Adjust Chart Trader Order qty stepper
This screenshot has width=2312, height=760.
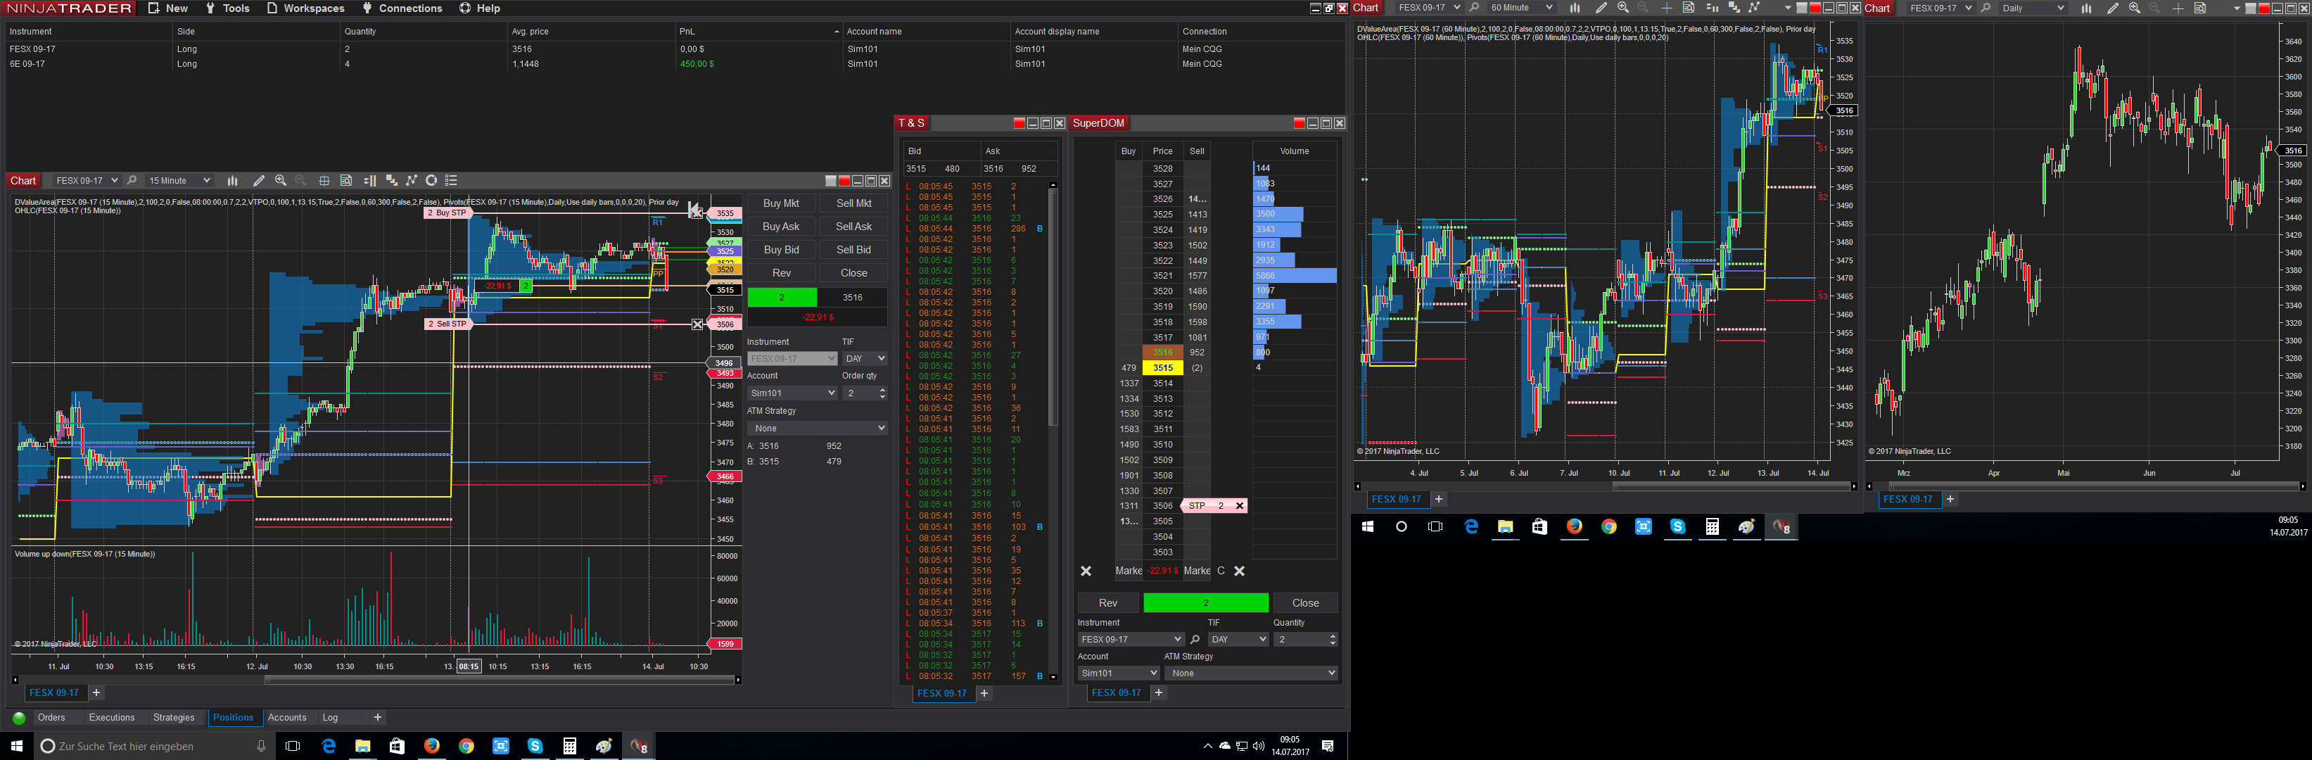click(882, 393)
